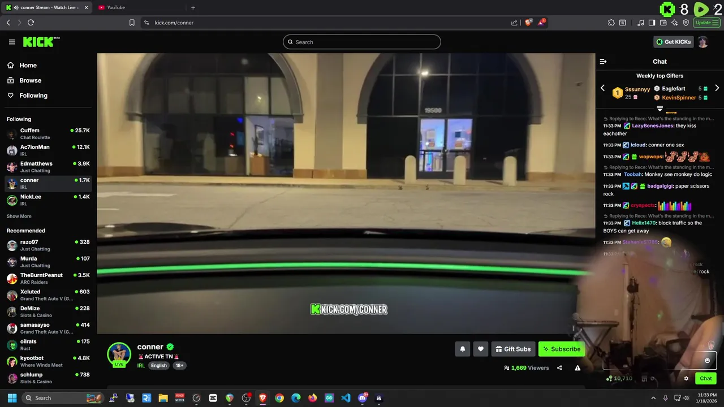Show hidden system tray icons
724x407 pixels.
point(653,398)
